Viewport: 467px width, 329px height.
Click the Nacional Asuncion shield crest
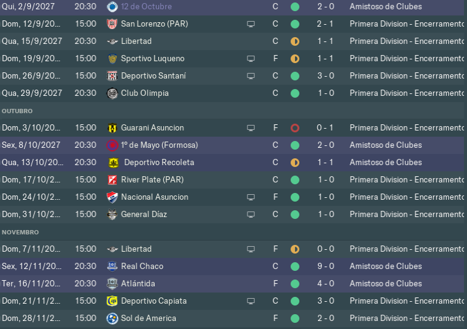pos(113,197)
